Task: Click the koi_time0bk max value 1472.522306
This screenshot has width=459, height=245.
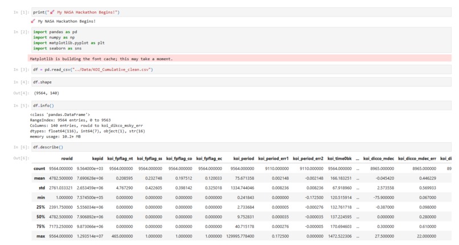Action: [x=340, y=236]
